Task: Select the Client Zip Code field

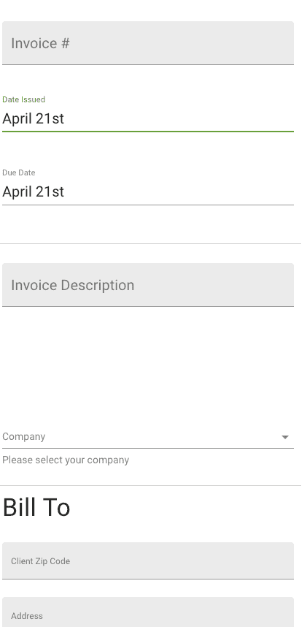Action: (x=148, y=560)
